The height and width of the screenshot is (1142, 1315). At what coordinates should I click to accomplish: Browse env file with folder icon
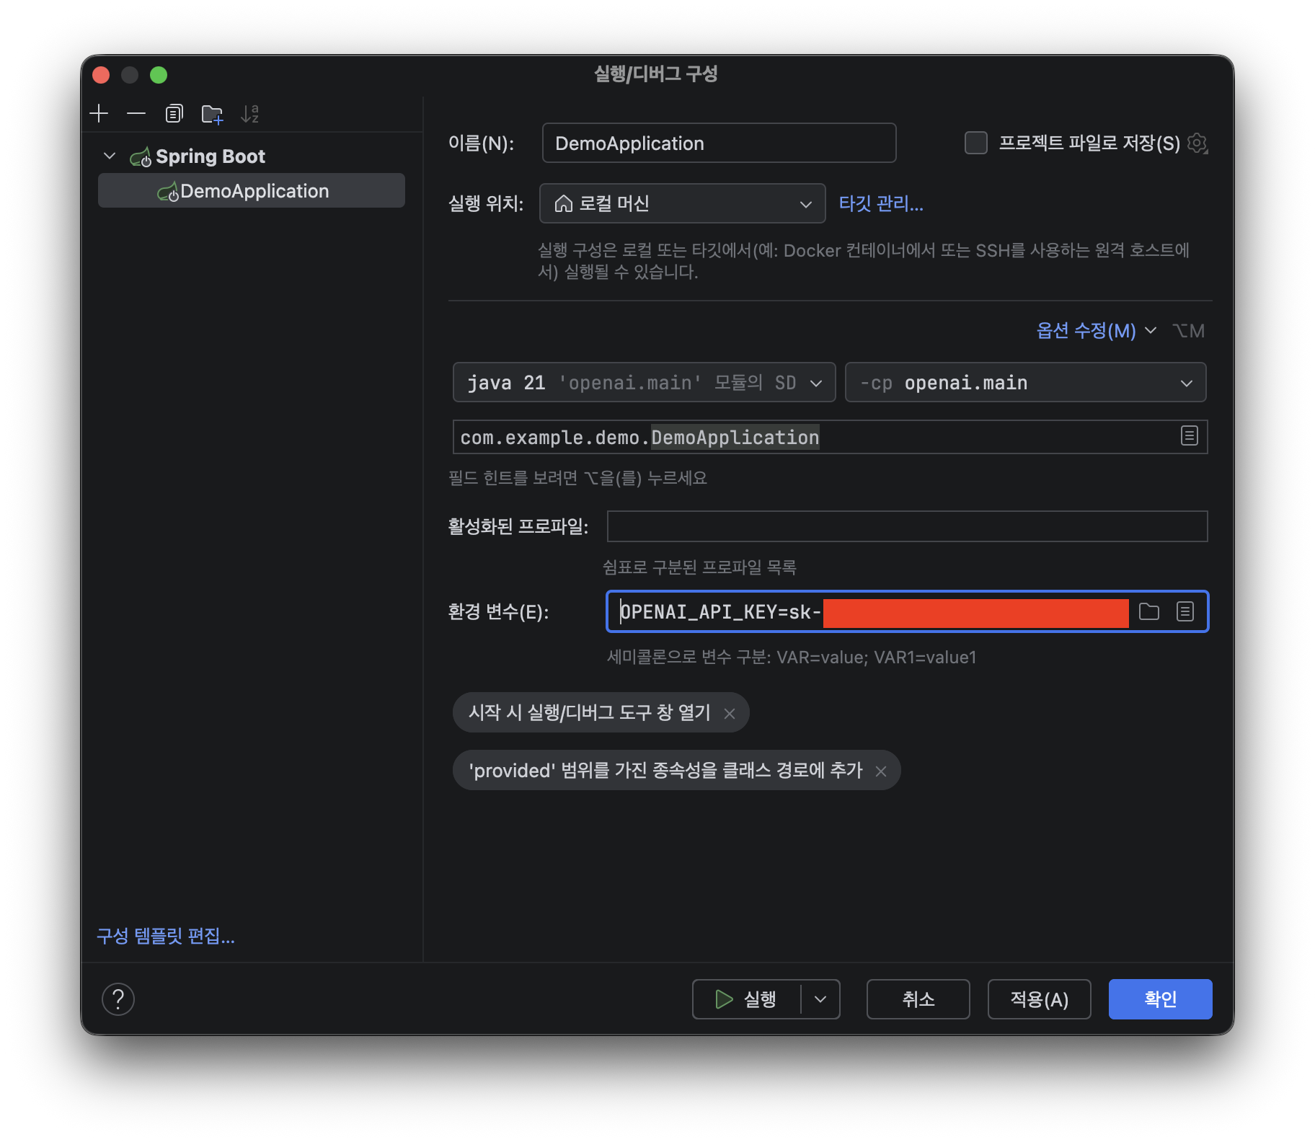[x=1148, y=612]
